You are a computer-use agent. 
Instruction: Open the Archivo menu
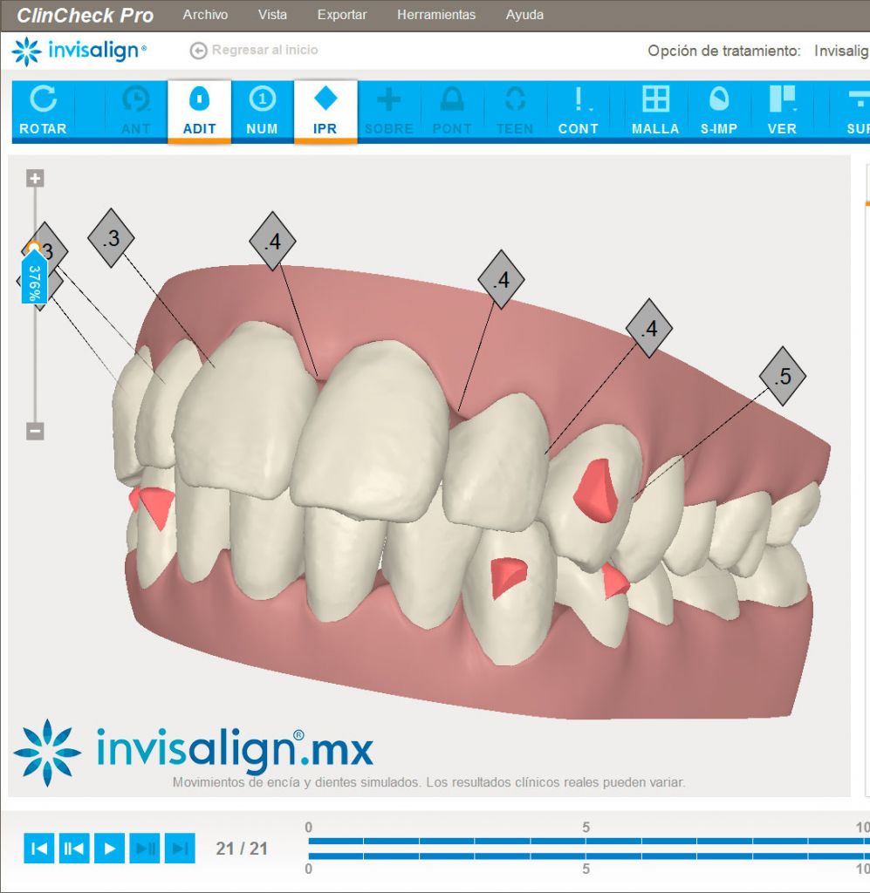(x=205, y=15)
